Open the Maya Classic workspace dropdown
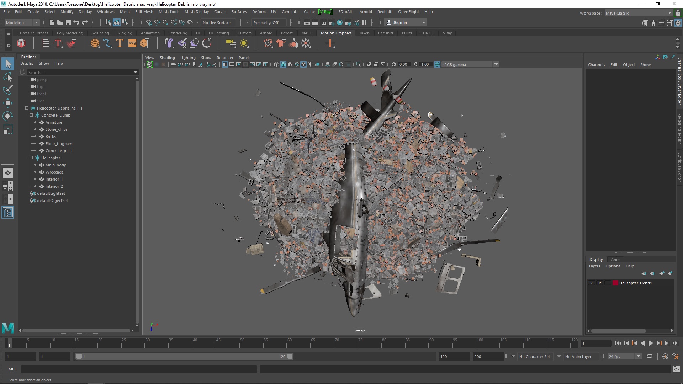 pos(639,13)
